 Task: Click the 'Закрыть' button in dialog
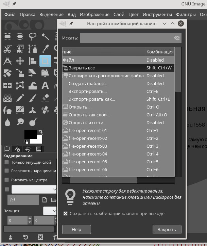(167, 230)
